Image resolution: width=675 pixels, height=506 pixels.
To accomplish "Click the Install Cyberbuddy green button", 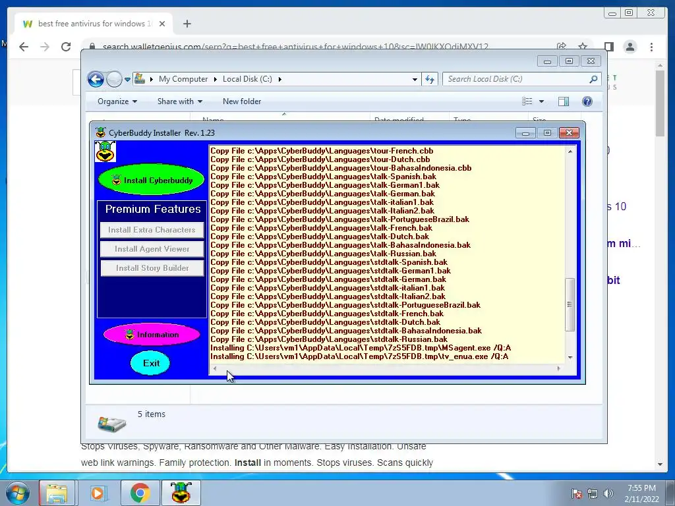I will pyautogui.click(x=151, y=180).
